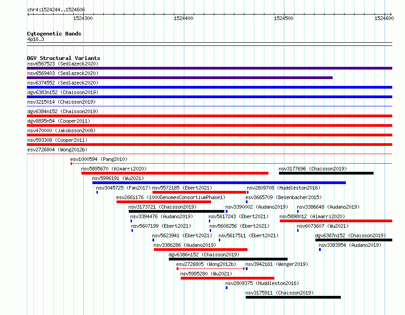Open nsv3386286 (Audano2019) label
Viewport: 405px width, 315px height.
185,245
